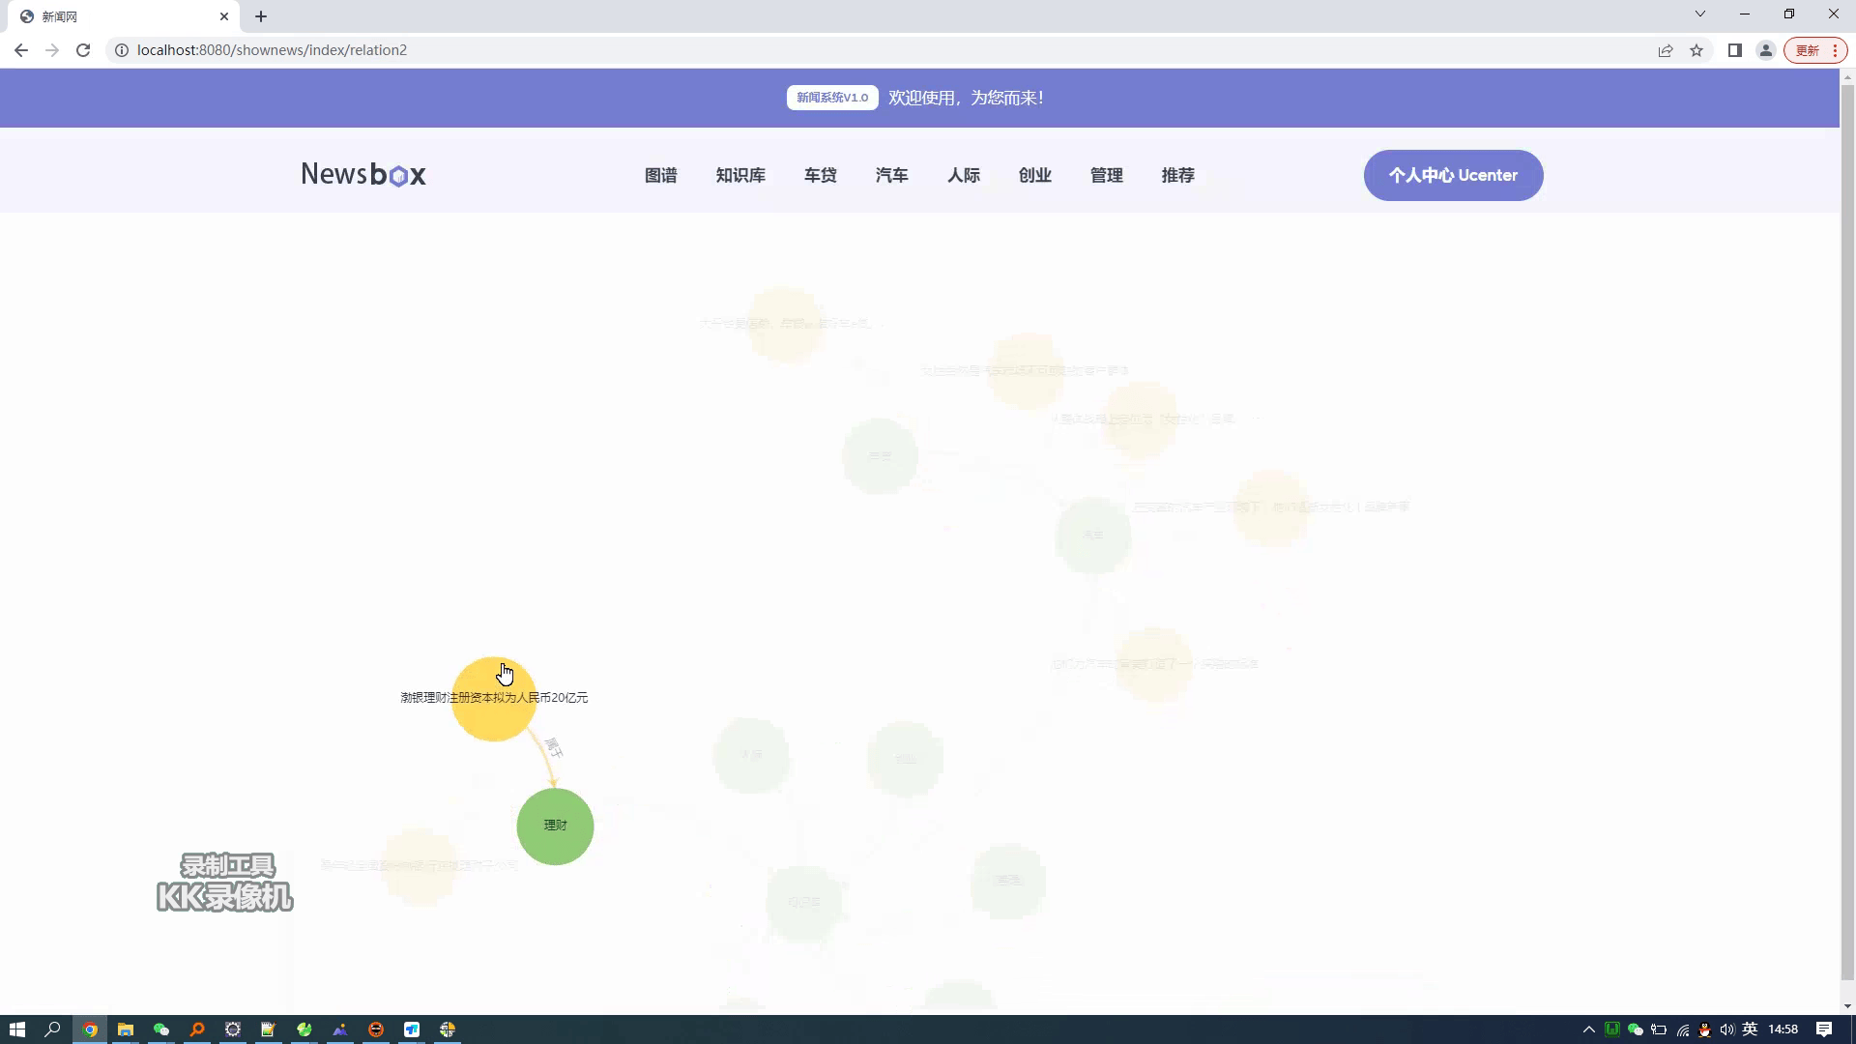Go to the 知识库 navigation item
Viewport: 1856px width, 1044px height.
tap(740, 175)
